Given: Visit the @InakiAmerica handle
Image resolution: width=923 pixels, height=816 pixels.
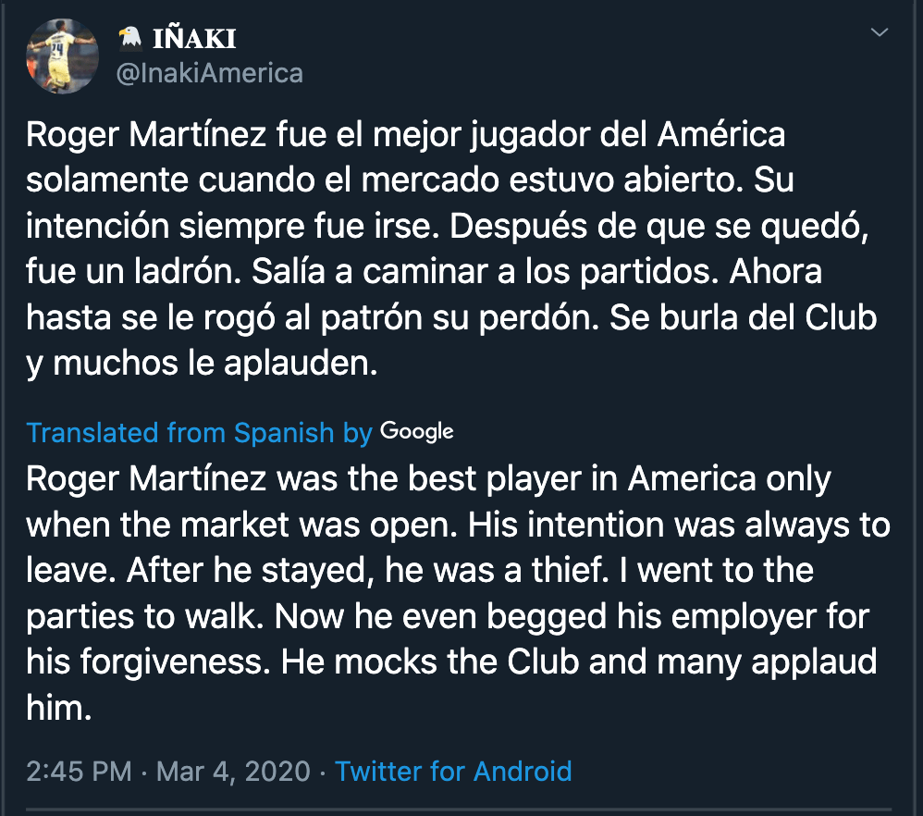Looking at the screenshot, I should point(209,73).
